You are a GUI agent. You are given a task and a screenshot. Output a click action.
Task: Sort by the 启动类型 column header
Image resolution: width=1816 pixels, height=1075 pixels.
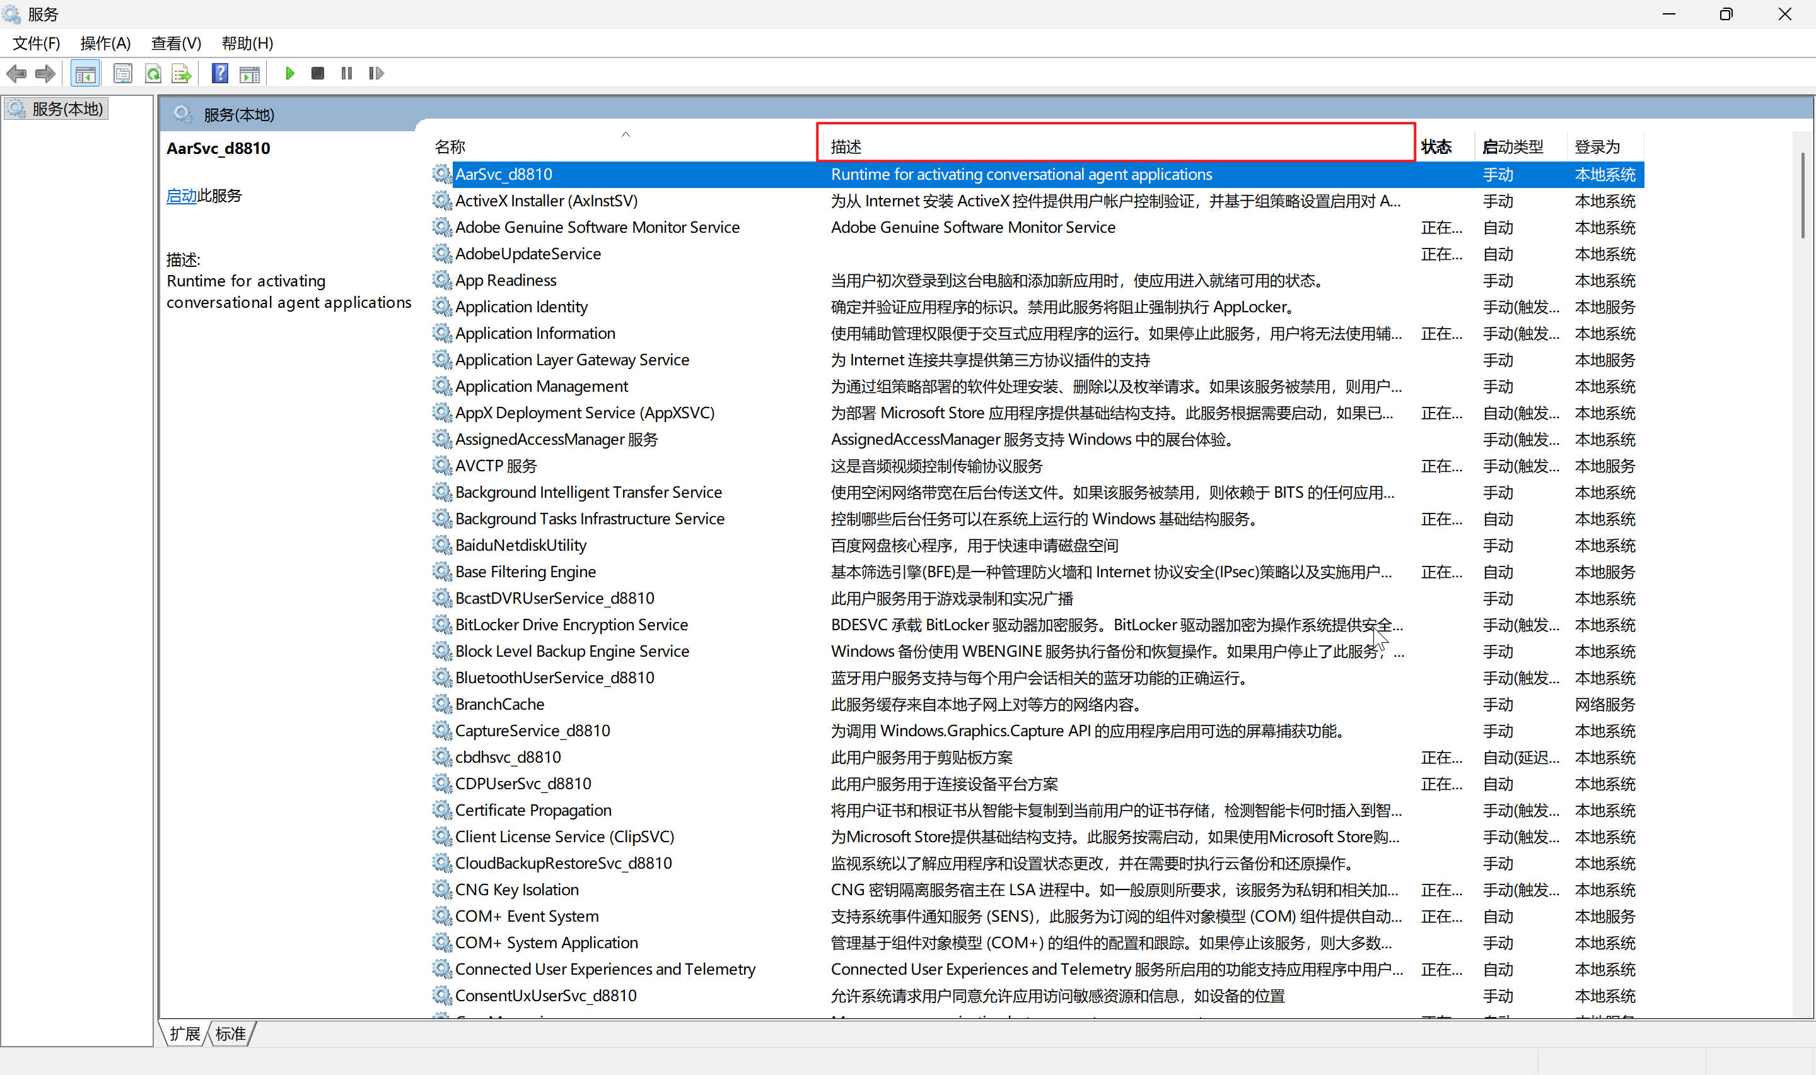[1513, 147]
